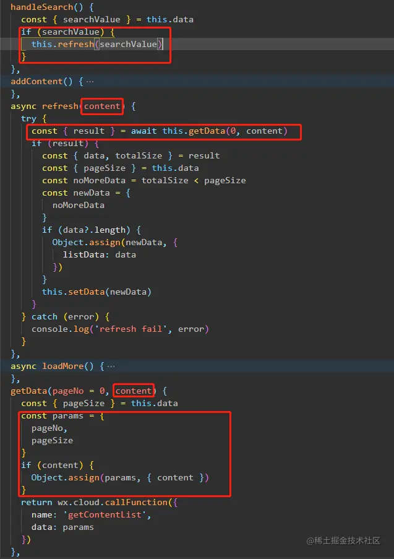
Task: Click pageSize on its own line in params
Action: click(x=52, y=441)
